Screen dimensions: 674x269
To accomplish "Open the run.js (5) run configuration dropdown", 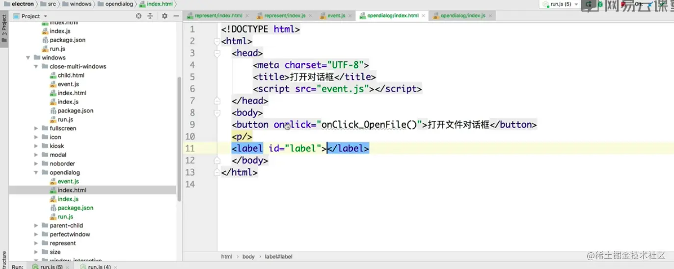I will [560, 4].
